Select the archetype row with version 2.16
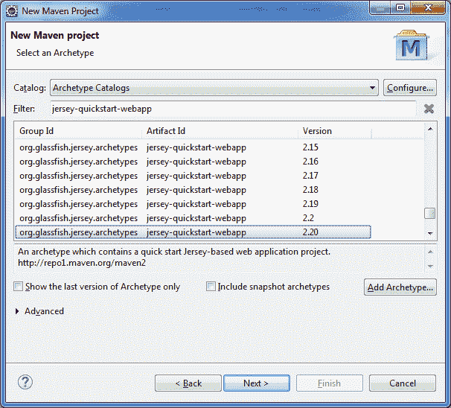This screenshot has height=408, width=451. (193, 162)
